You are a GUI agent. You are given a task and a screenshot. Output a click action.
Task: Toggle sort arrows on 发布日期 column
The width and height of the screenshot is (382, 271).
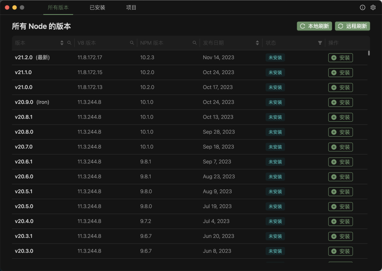(257, 43)
